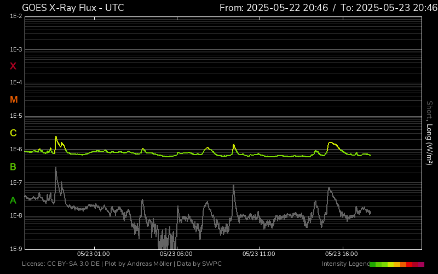Click the 1E-6 y-axis tick label

[x=16, y=150]
